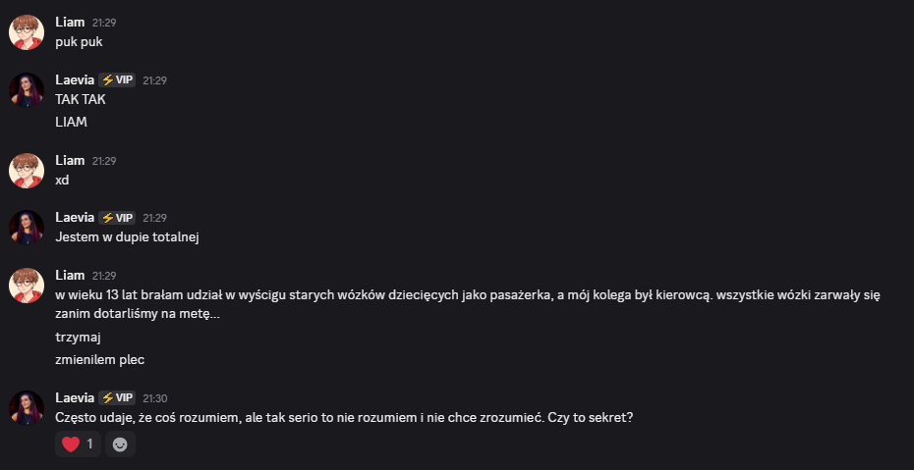Image resolution: width=914 pixels, height=470 pixels.
Task: Click the "zmienilem plec" message text
Action: pos(100,360)
